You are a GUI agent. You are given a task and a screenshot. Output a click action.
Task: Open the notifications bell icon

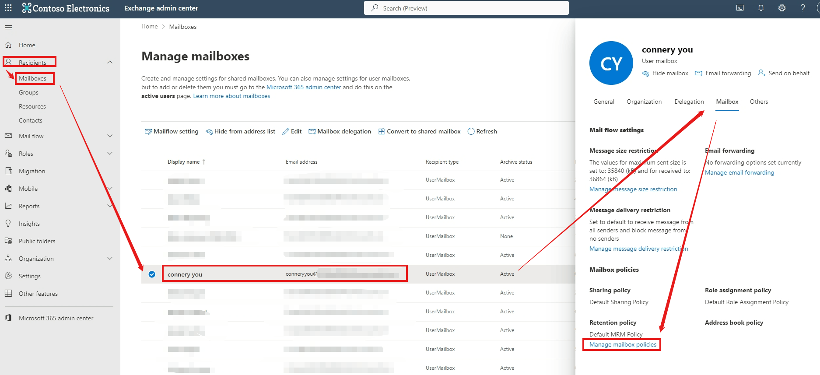click(761, 8)
